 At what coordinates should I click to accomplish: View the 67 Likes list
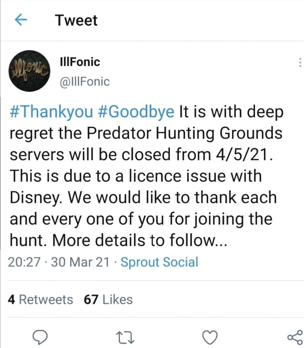coord(108,299)
